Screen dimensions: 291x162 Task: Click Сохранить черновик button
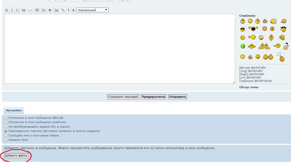(x=123, y=97)
